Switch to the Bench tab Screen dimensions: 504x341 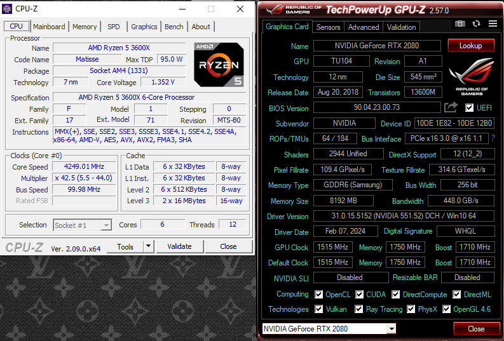tap(174, 27)
